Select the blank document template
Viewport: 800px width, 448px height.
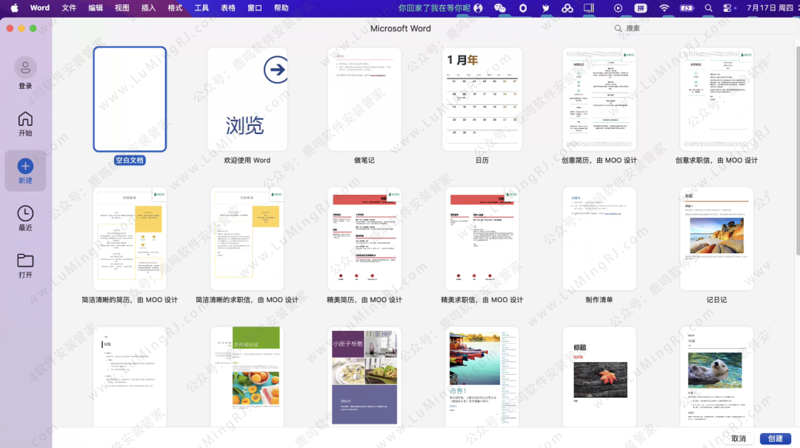point(130,99)
